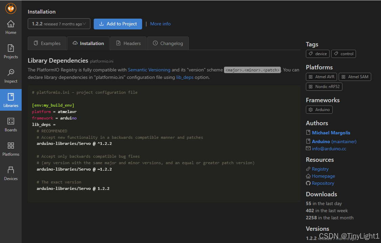Click the 'lib_deps =' code line
The height and width of the screenshot is (243, 381).
44,125
